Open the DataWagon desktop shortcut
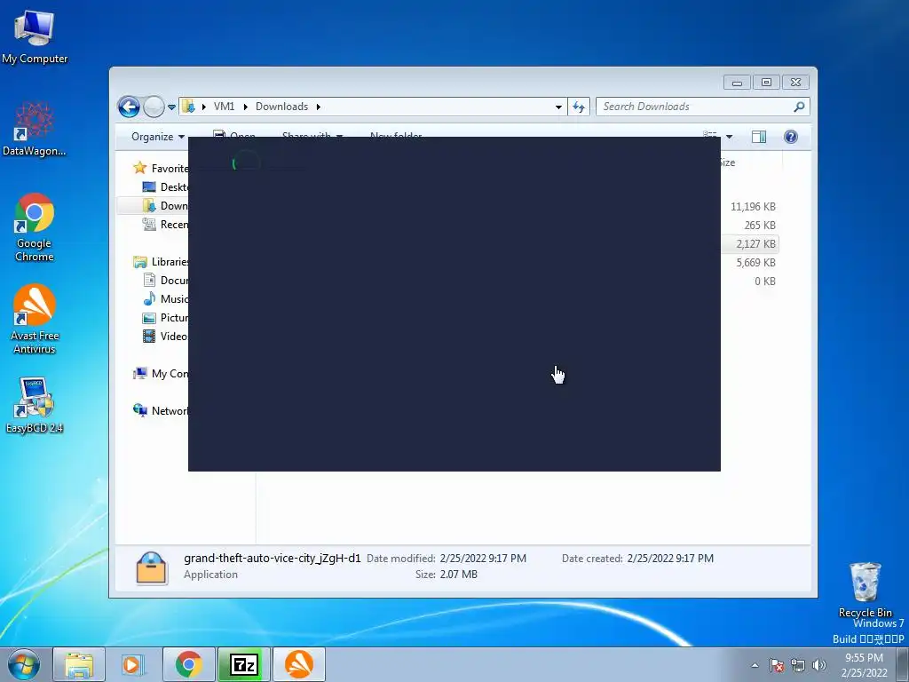This screenshot has height=682, width=909. (x=35, y=129)
